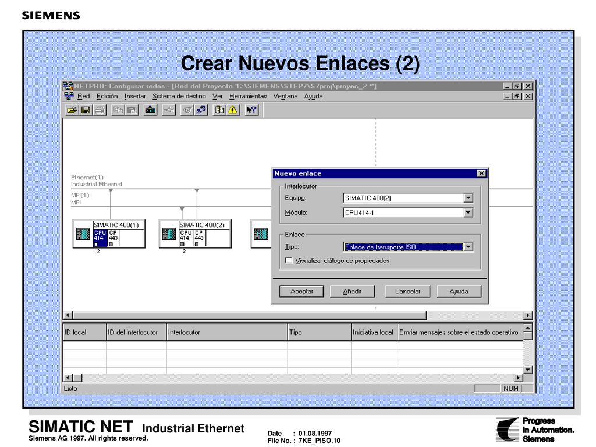Open the Tipo connection type dropdown arrow

coord(469,247)
